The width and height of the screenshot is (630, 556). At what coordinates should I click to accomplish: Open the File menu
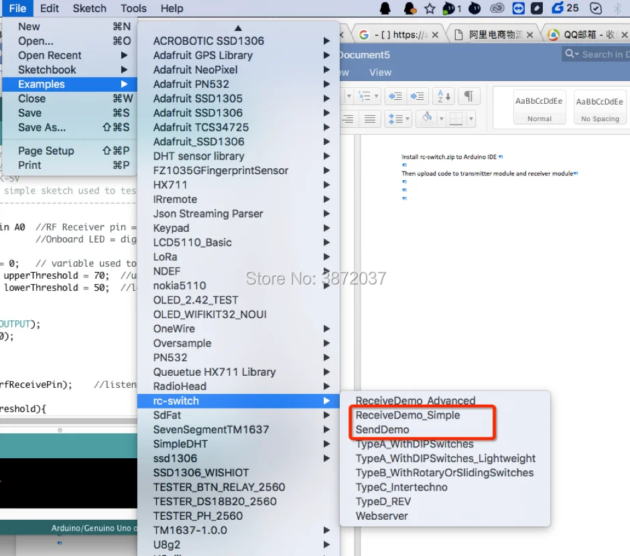pyautogui.click(x=17, y=8)
